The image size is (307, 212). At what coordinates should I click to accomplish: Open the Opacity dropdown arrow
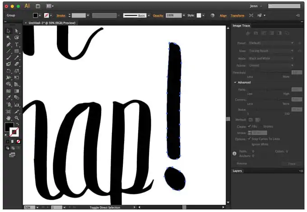coord(184,15)
